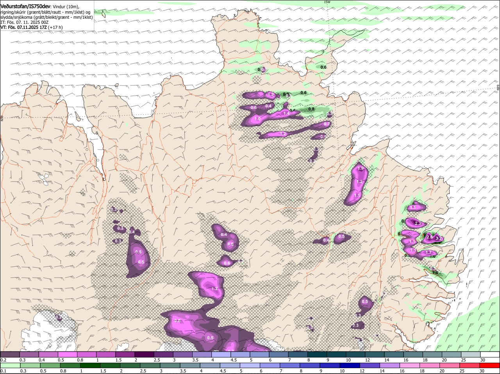Click the 0.1 label on the lower legend scale
500x374 pixels.
[x=3, y=371]
